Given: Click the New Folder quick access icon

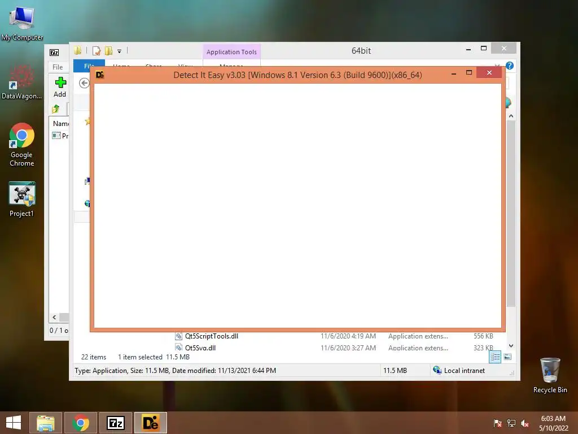Looking at the screenshot, I should [x=108, y=51].
